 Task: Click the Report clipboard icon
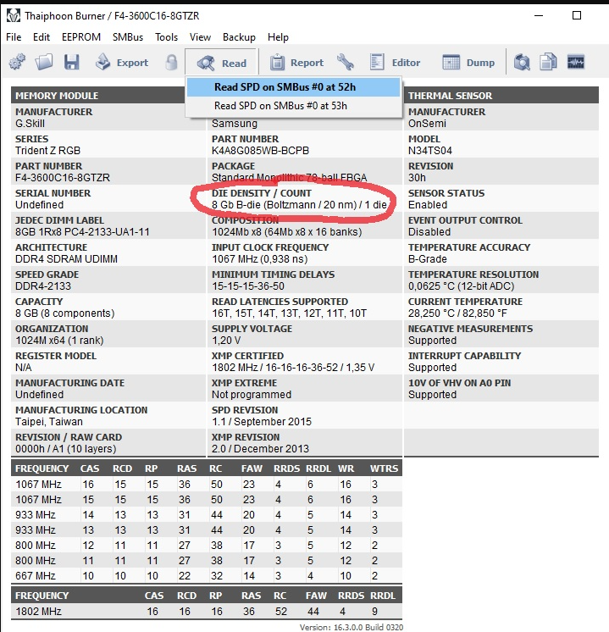[x=277, y=63]
